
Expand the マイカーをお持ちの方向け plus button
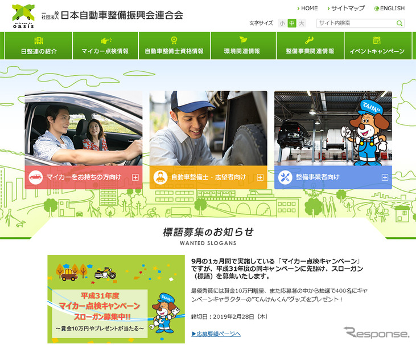(x=135, y=177)
